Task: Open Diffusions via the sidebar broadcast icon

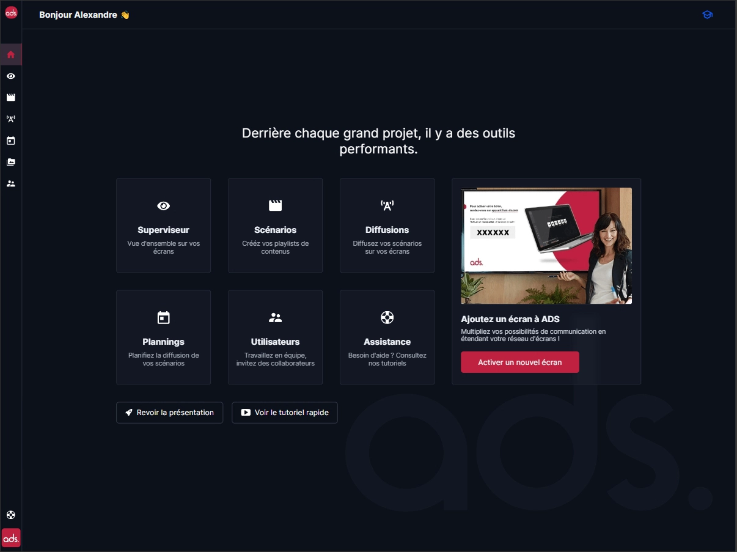Action: 10,119
